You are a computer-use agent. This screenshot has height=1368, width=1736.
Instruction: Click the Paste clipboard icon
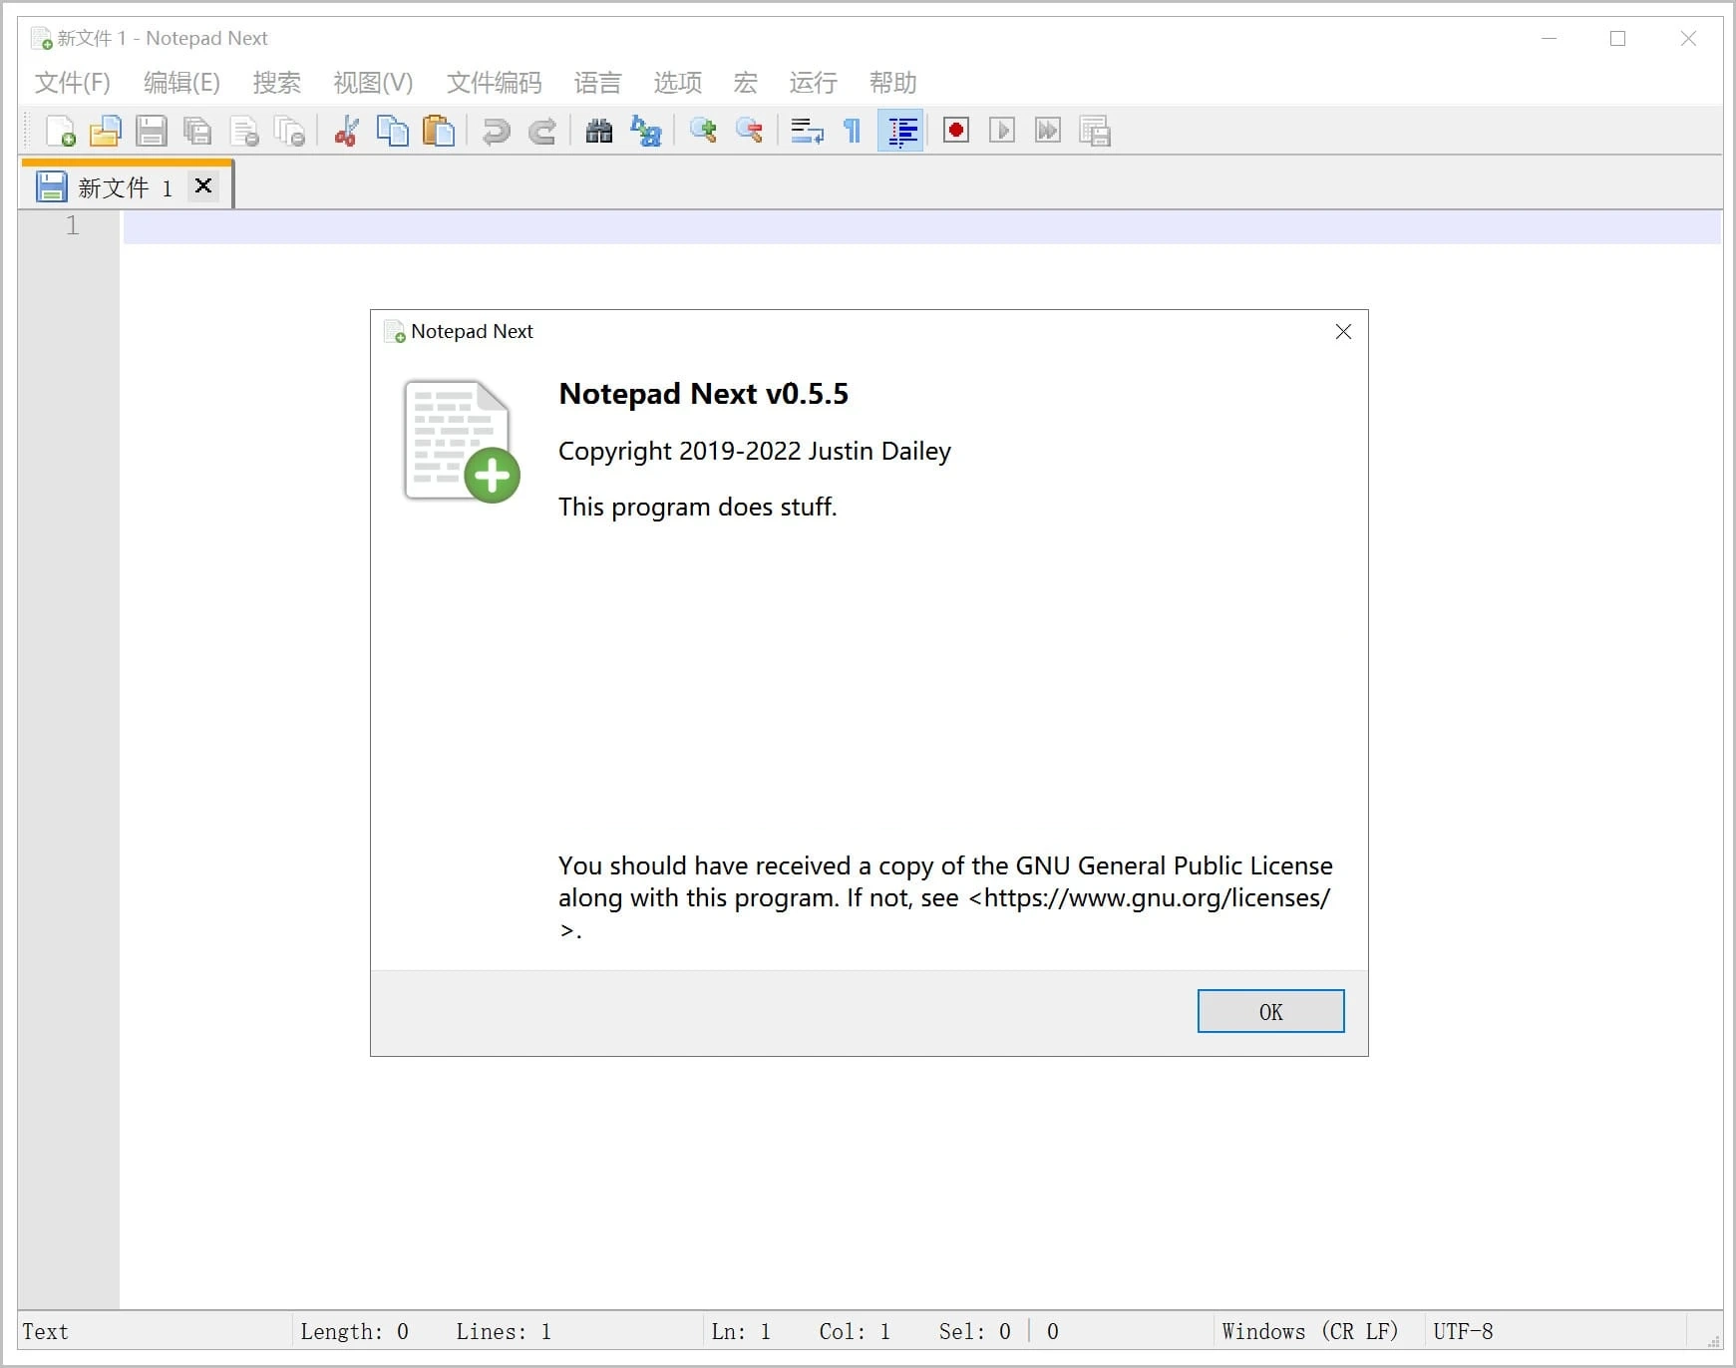click(x=439, y=131)
